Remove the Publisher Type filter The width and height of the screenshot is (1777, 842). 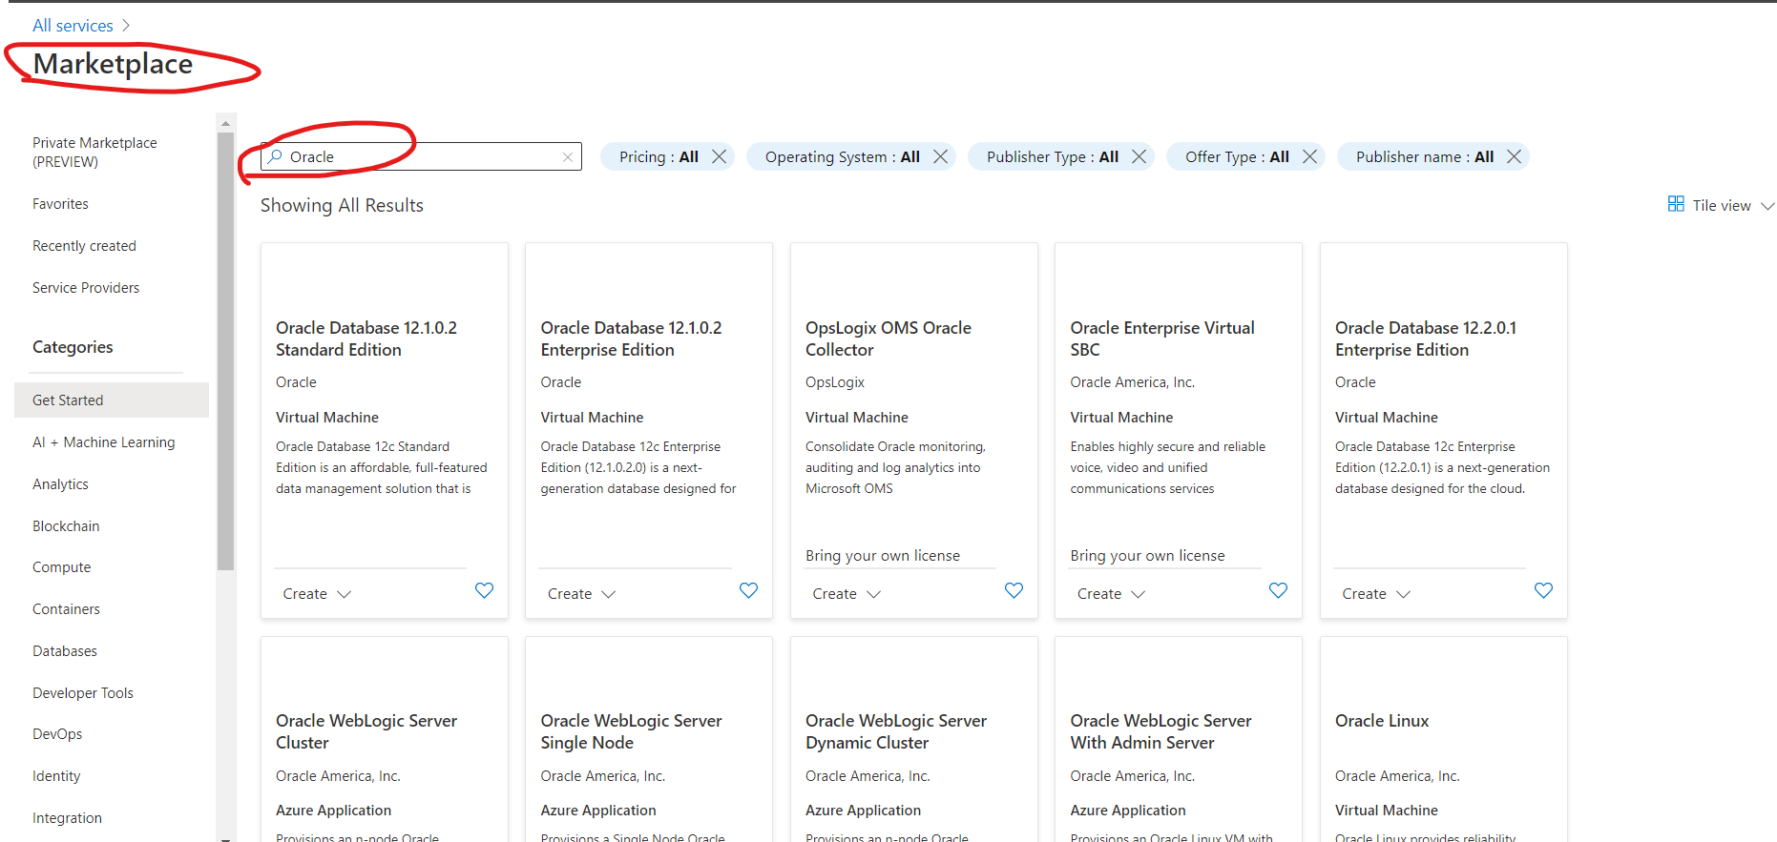pos(1139,156)
